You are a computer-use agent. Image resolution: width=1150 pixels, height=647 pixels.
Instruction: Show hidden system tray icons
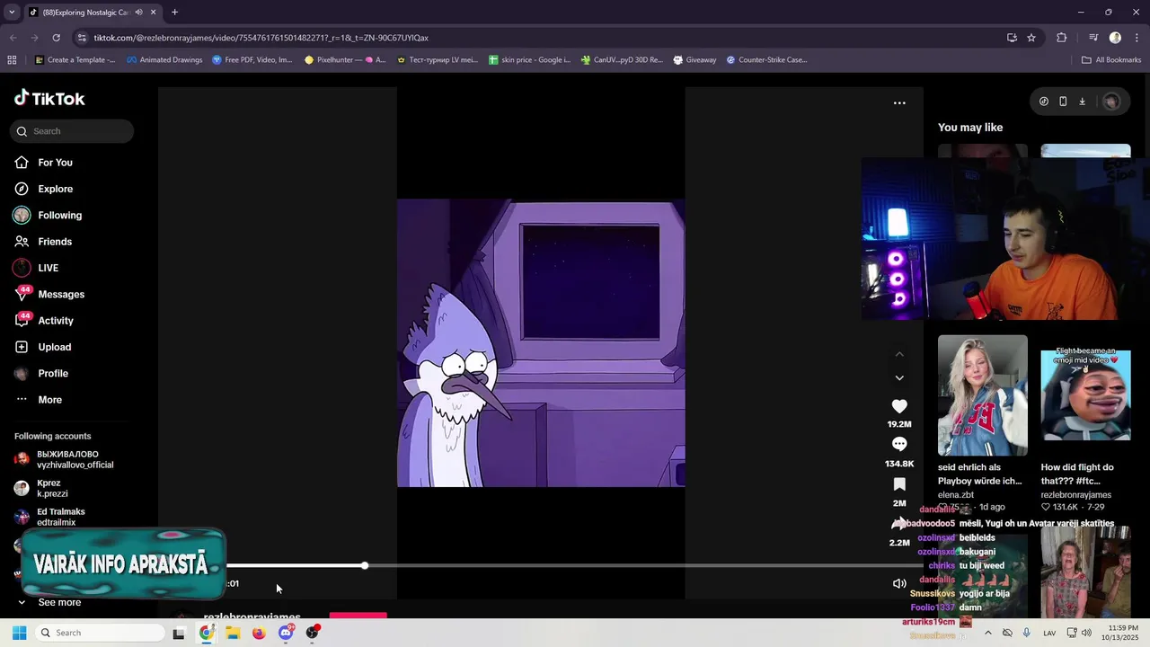tap(988, 633)
